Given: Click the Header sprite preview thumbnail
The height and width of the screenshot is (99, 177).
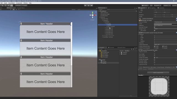Looking at the screenshot, I should coord(159,86).
